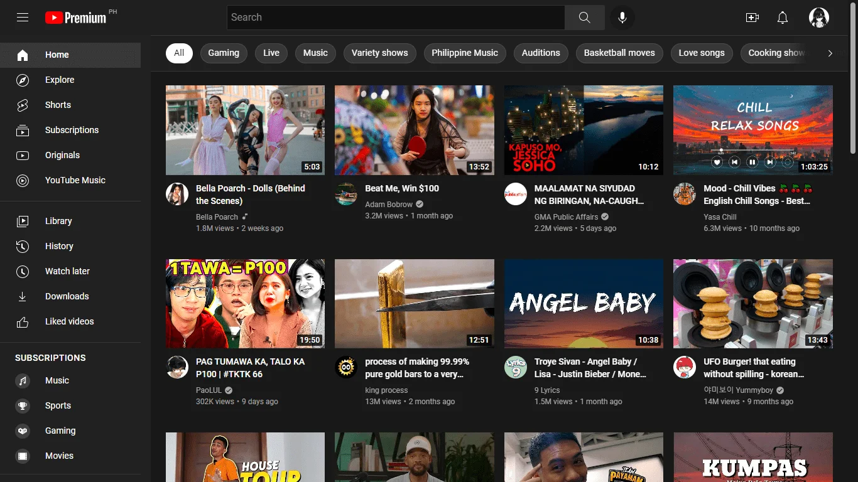Screen dimensions: 858x482
Task: Select the Gaming filter chip
Action: [x=224, y=53]
